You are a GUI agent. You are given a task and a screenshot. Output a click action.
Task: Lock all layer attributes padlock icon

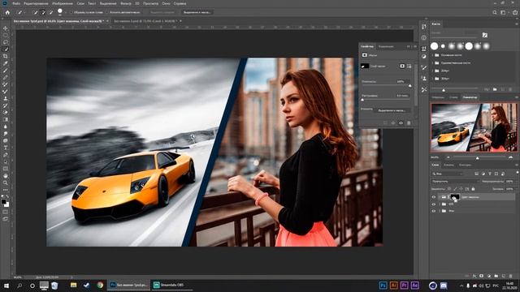473,189
